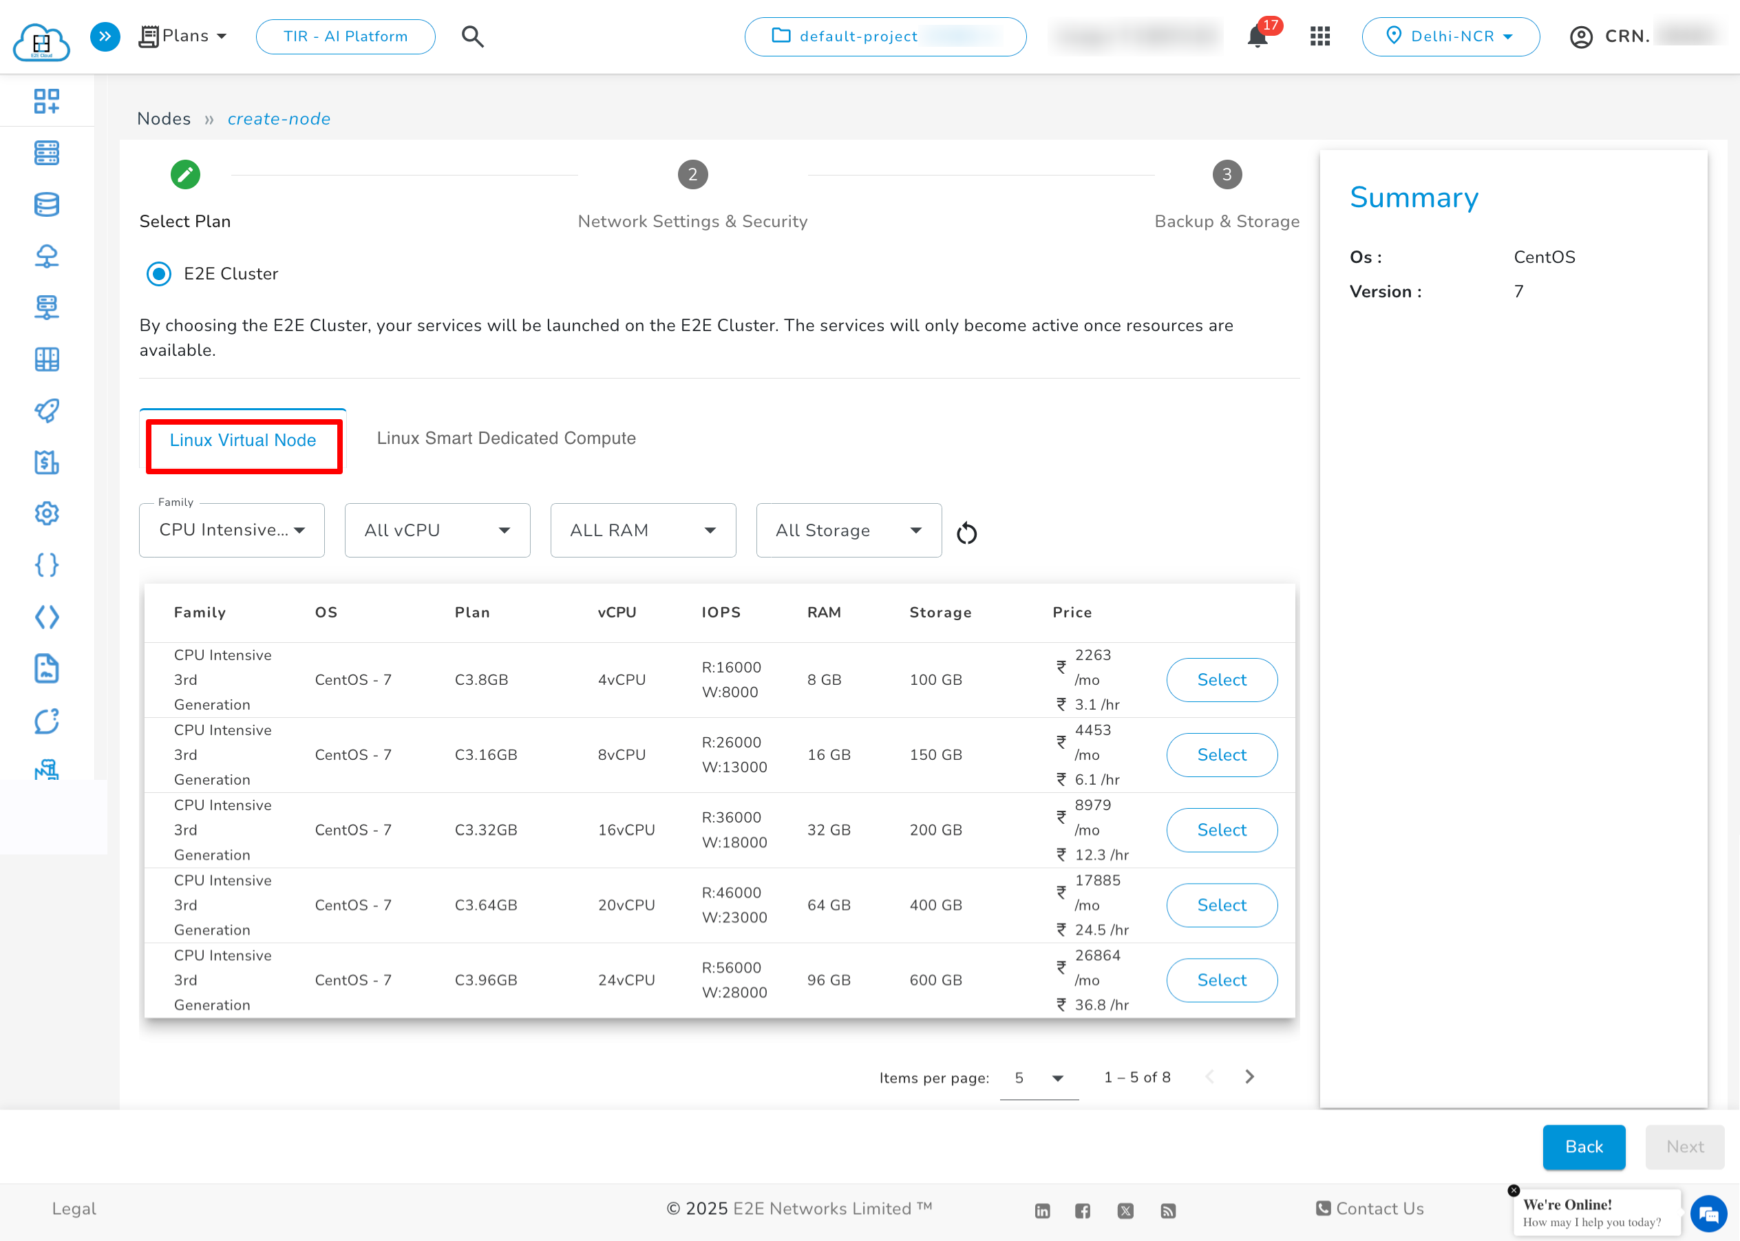Close the We're Online chat popup
1740x1241 pixels.
[x=1514, y=1191]
